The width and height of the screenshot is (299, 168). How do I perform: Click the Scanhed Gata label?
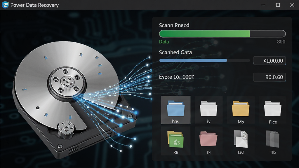[175, 52]
